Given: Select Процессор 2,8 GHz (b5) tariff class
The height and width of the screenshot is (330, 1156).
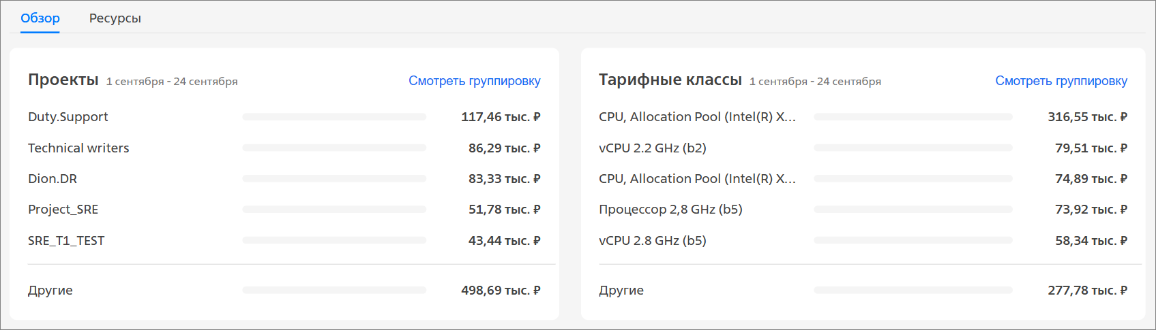Looking at the screenshot, I should 863,210.
